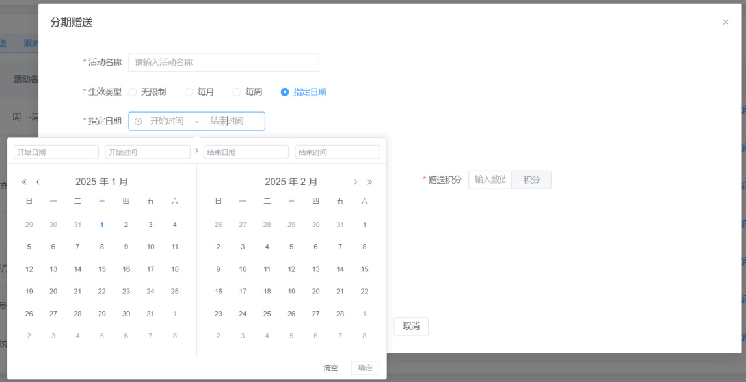
Task: Pick January 18 in left calendar
Action: tap(174, 269)
